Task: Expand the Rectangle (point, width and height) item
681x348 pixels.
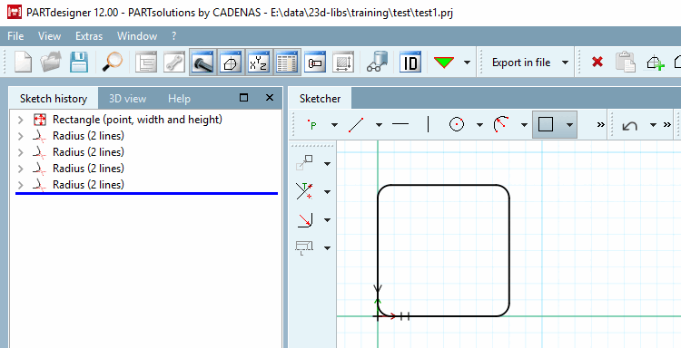Action: [20, 120]
